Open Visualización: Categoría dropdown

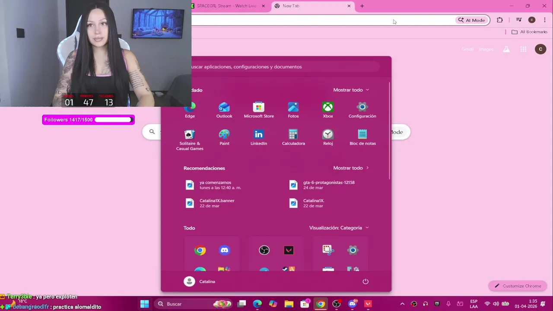(339, 228)
